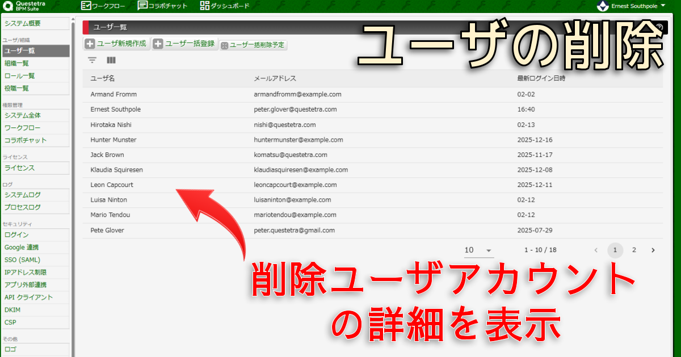Open システム概要 in the sidebar

point(35,24)
